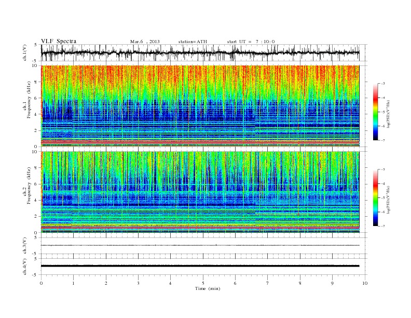Click the "8" kHz tick of ch.2 spectrogram
This screenshot has height=318, width=411.
[x=36, y=168]
